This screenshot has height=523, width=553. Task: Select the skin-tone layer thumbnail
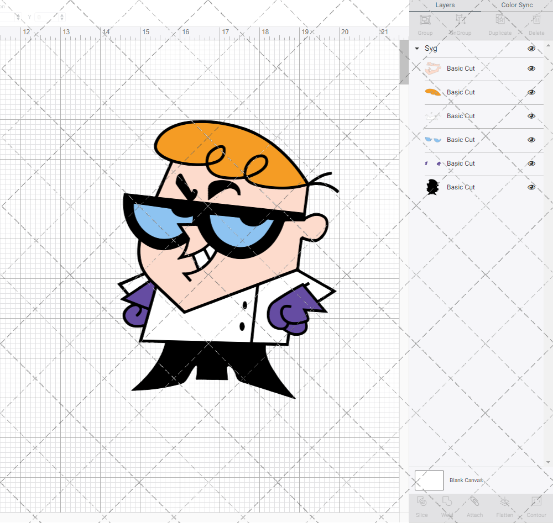(x=433, y=68)
